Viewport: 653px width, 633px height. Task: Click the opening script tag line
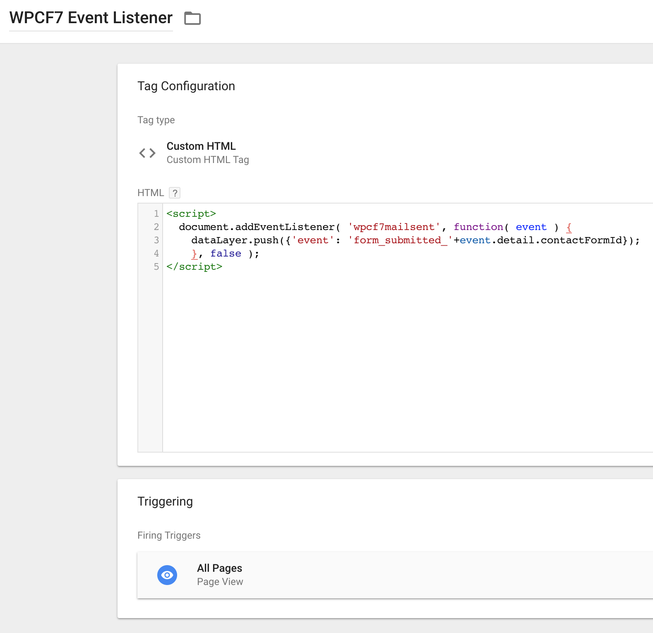click(191, 214)
